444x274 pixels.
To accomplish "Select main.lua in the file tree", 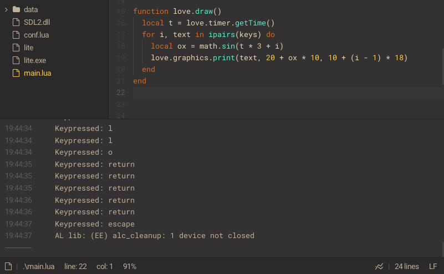I will [x=37, y=73].
